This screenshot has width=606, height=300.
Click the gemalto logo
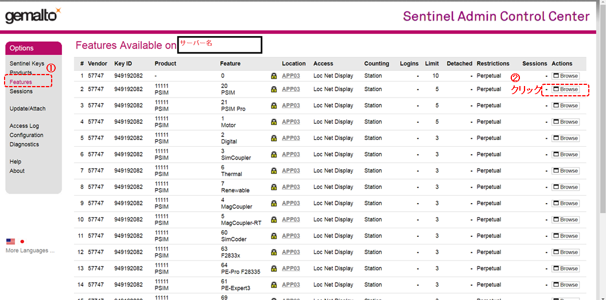coord(33,15)
